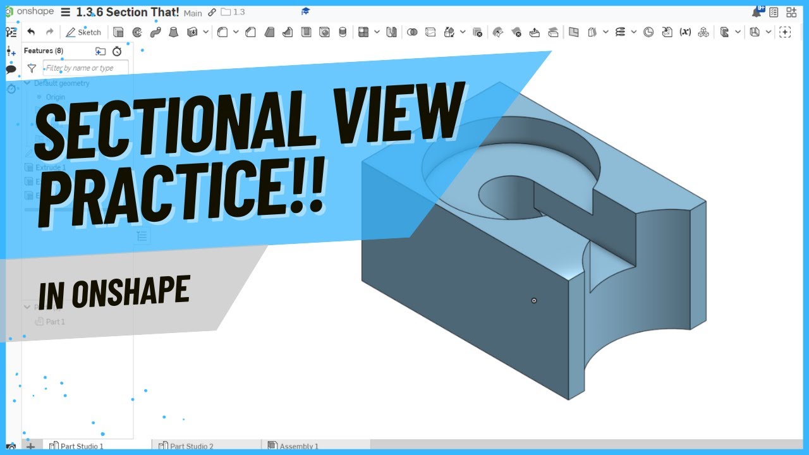Select the Loft tool
The image size is (809, 455).
tap(174, 32)
